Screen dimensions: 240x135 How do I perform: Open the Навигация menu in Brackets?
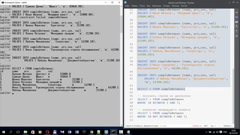[156, 6]
